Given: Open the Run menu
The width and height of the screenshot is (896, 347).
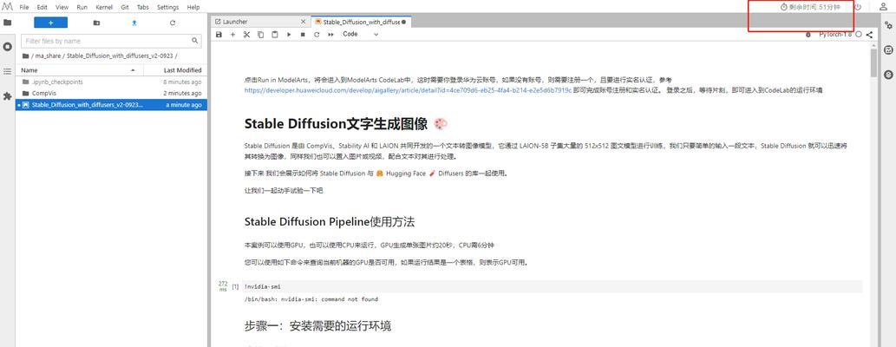Looking at the screenshot, I should coord(82,8).
